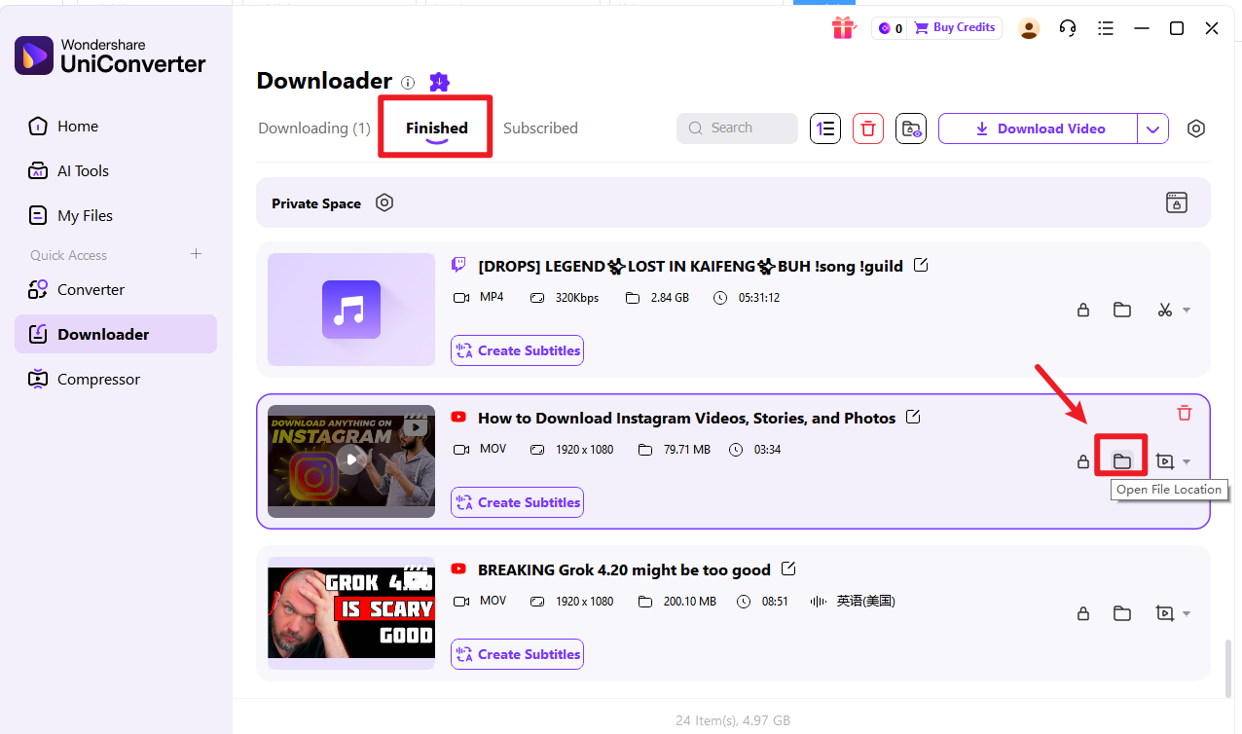Open AI Tools in the sidebar

click(x=116, y=170)
